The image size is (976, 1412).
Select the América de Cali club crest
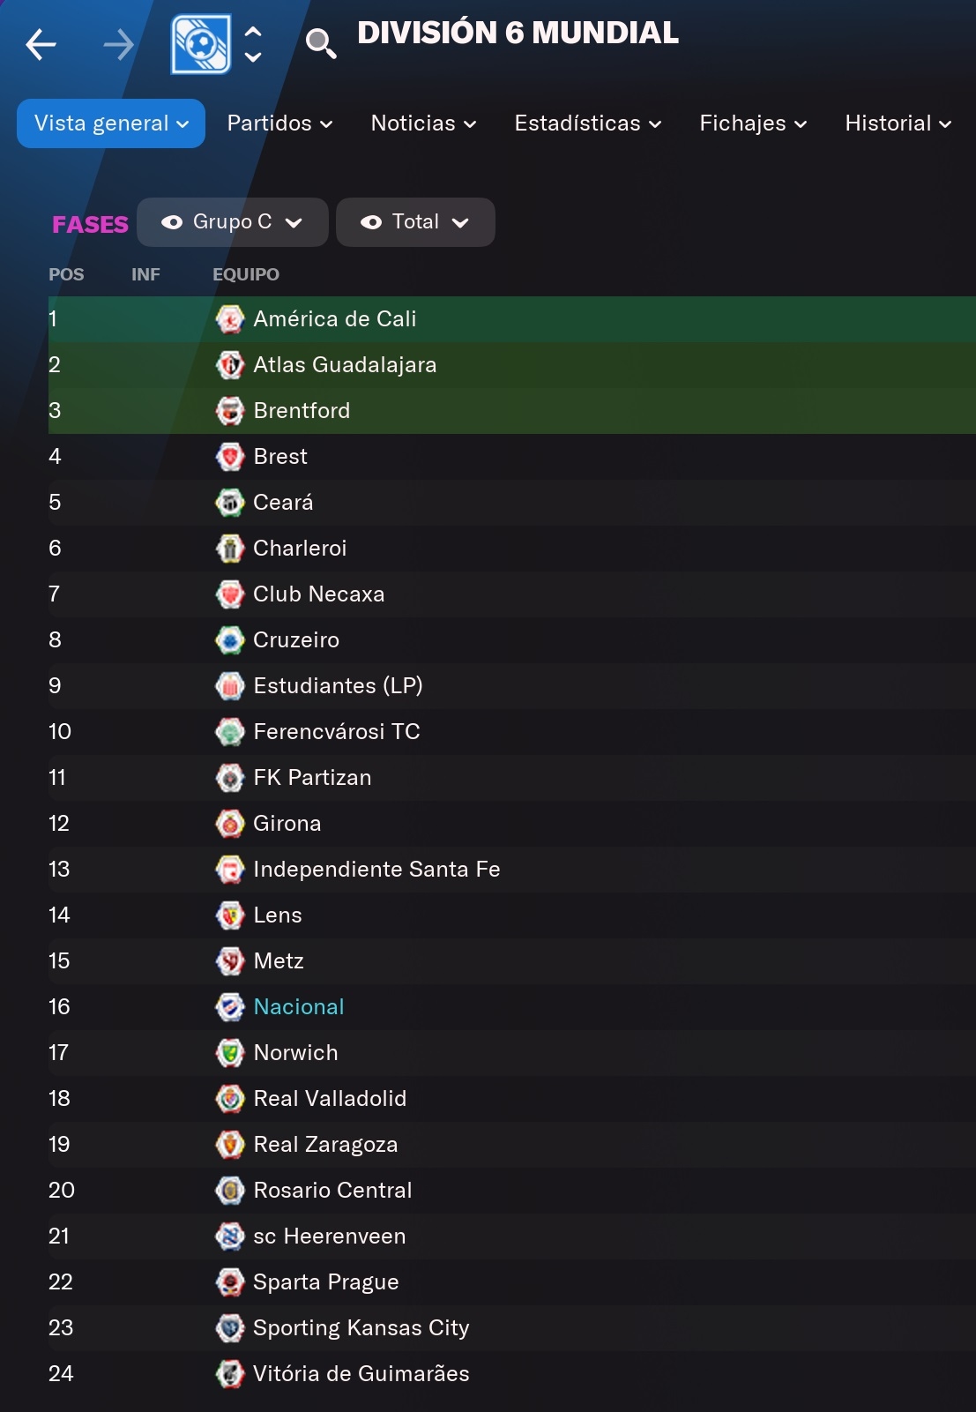coord(230,319)
